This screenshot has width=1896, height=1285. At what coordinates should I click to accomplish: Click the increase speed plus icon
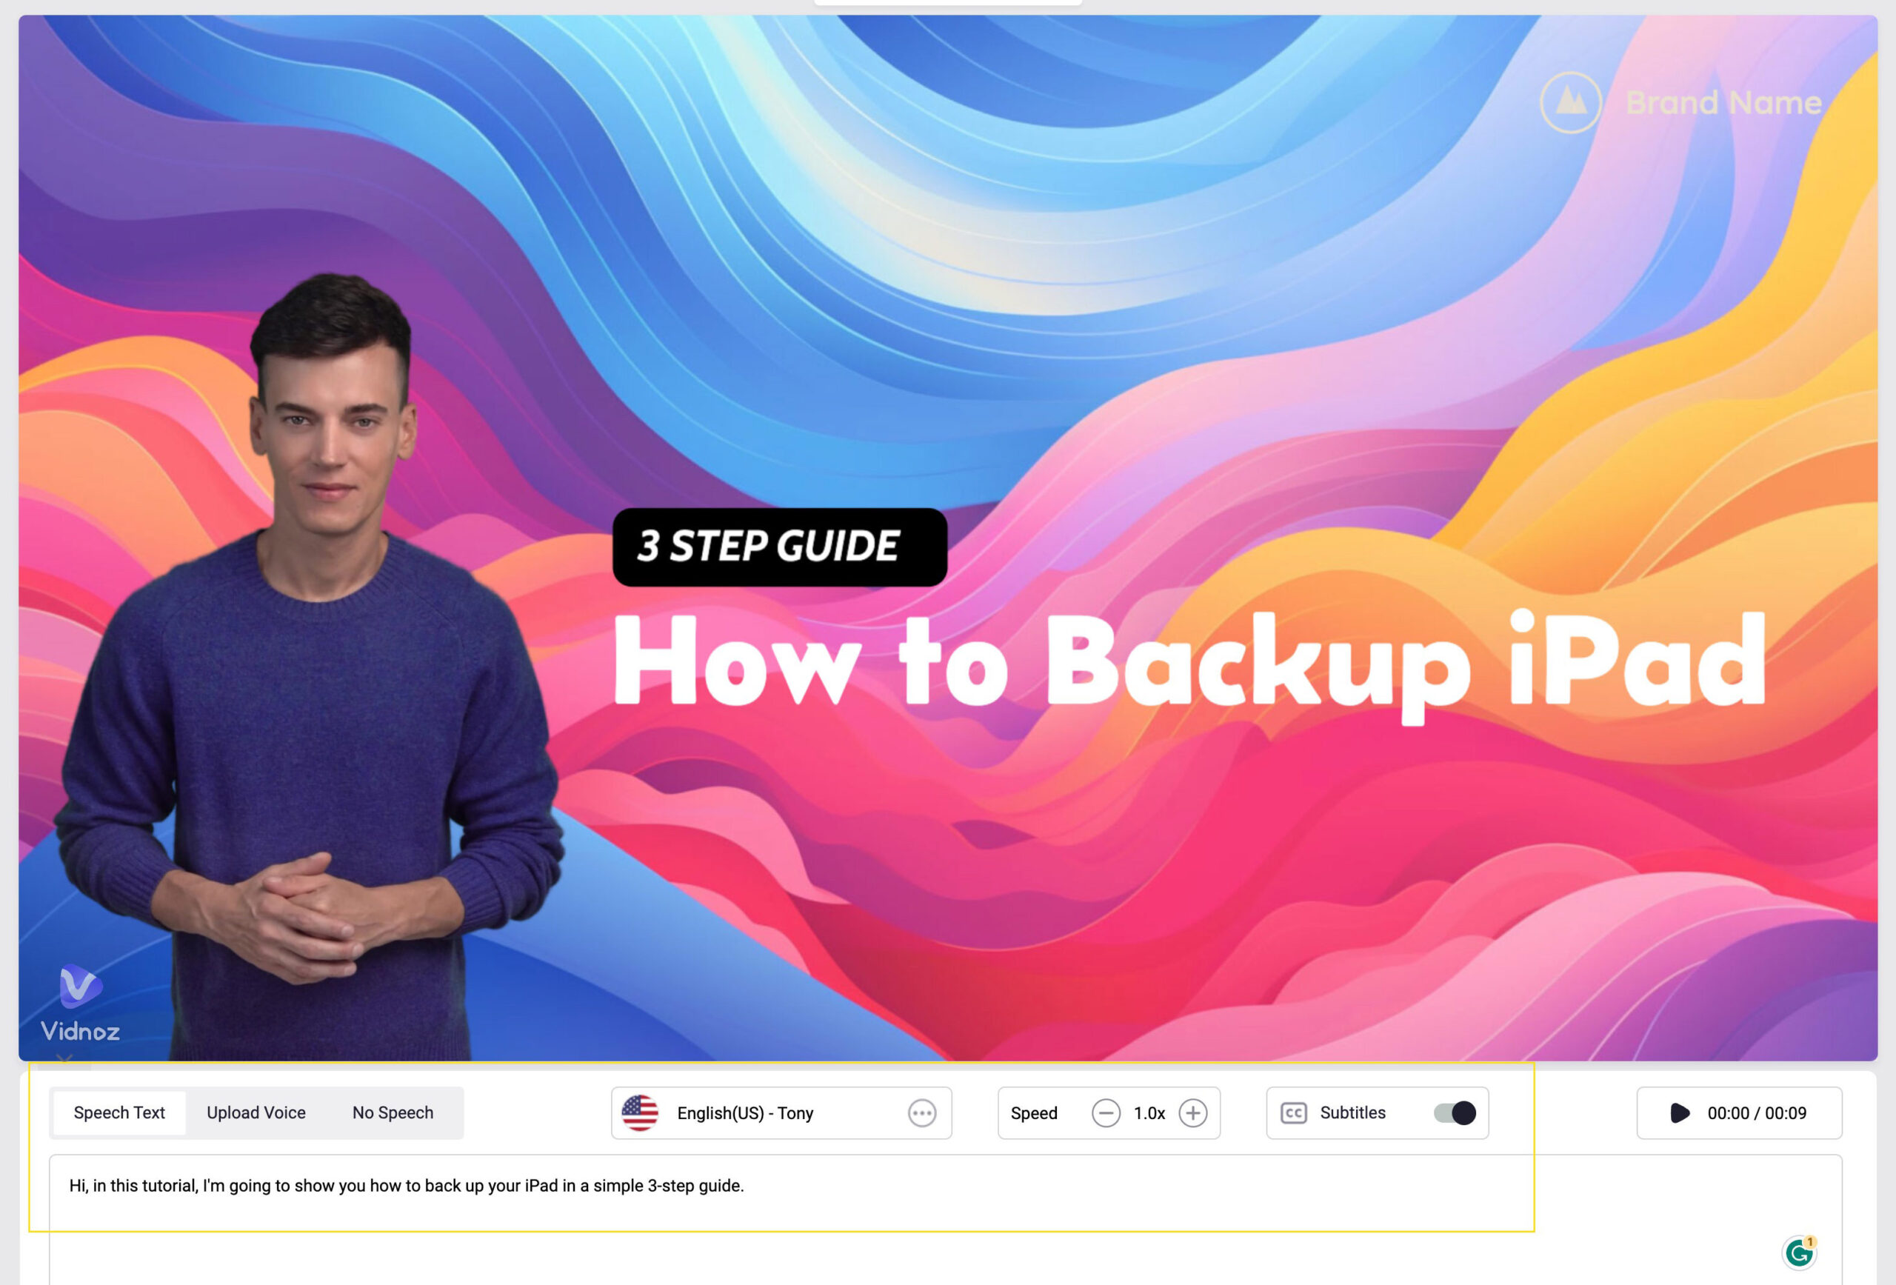1193,1113
